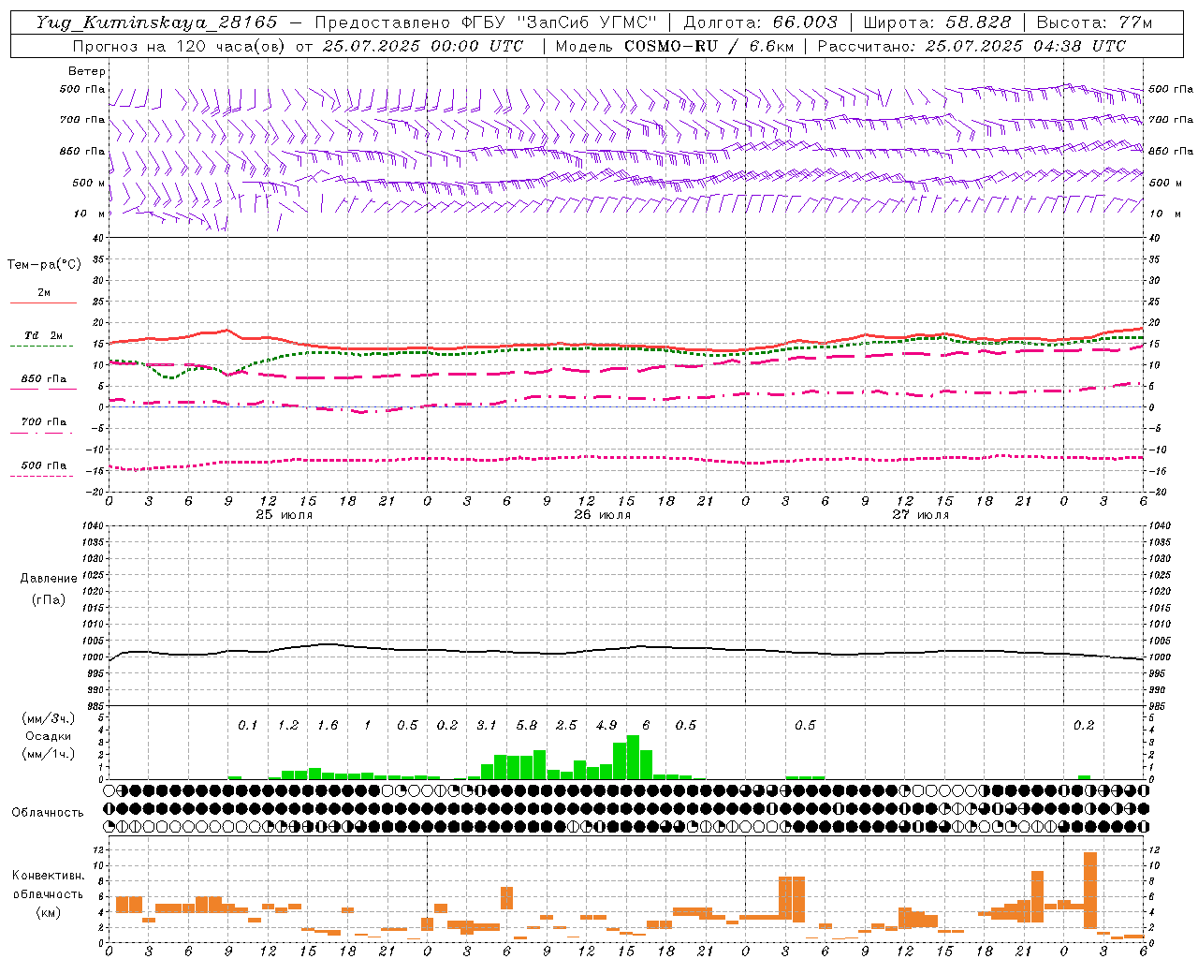Click the '10 м' wind level label on left

(90, 214)
